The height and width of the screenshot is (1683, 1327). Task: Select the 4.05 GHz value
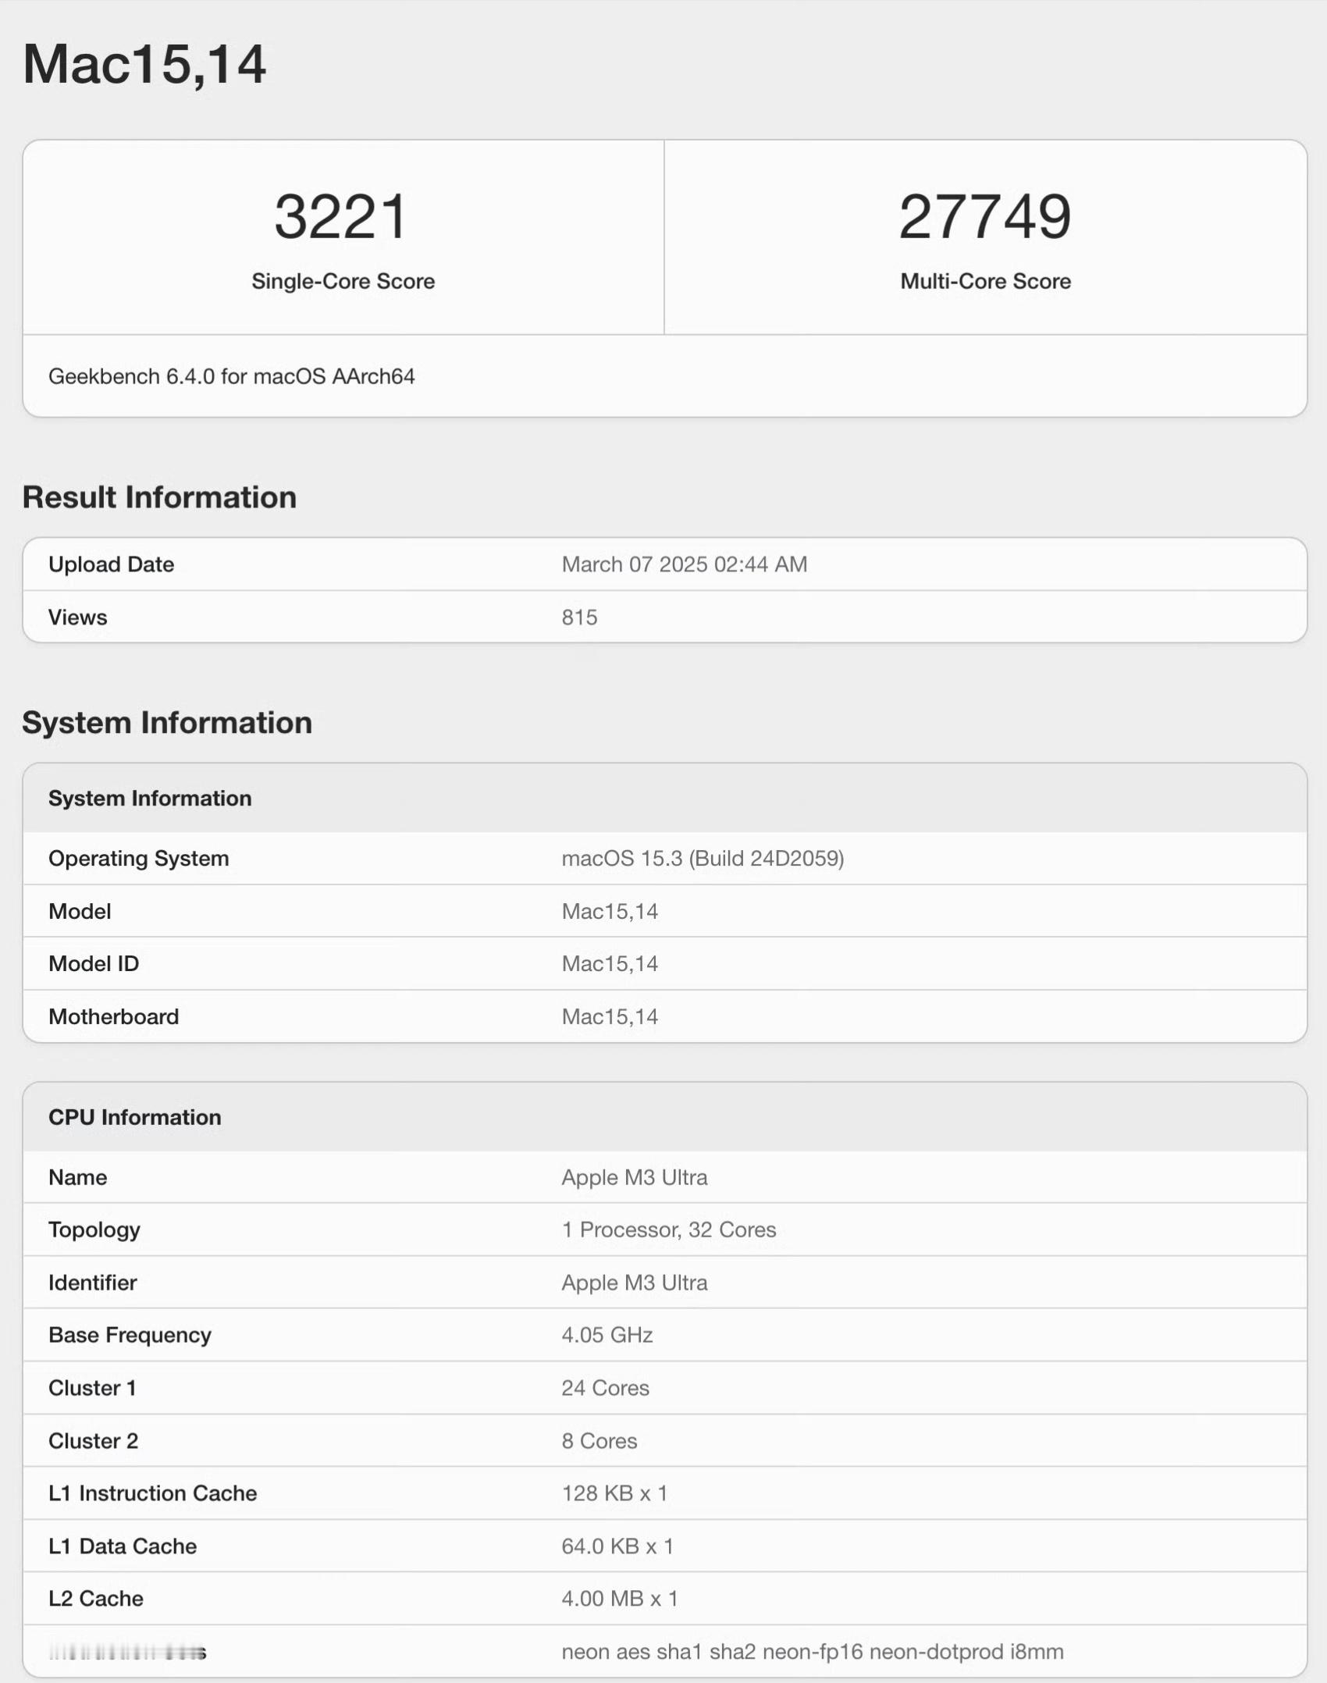pyautogui.click(x=607, y=1336)
